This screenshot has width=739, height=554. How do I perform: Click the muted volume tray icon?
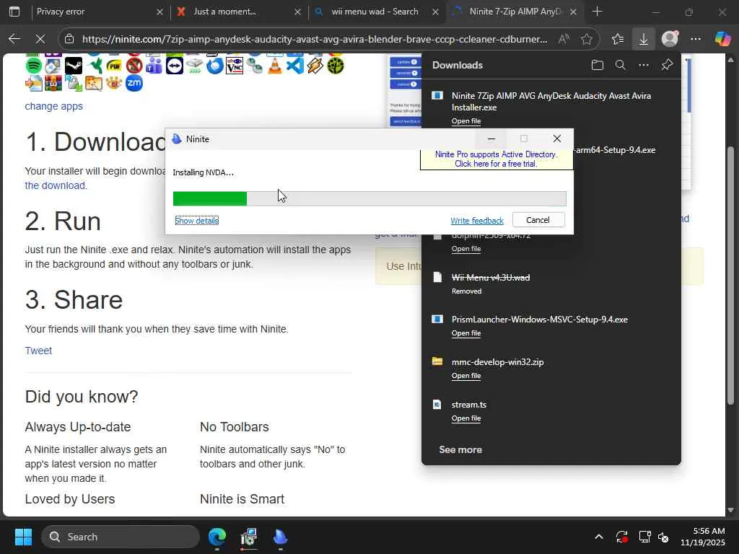point(664,537)
